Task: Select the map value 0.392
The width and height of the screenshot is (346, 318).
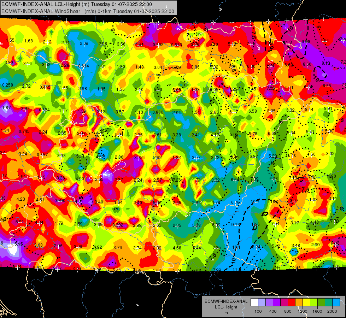Action: click(118, 225)
